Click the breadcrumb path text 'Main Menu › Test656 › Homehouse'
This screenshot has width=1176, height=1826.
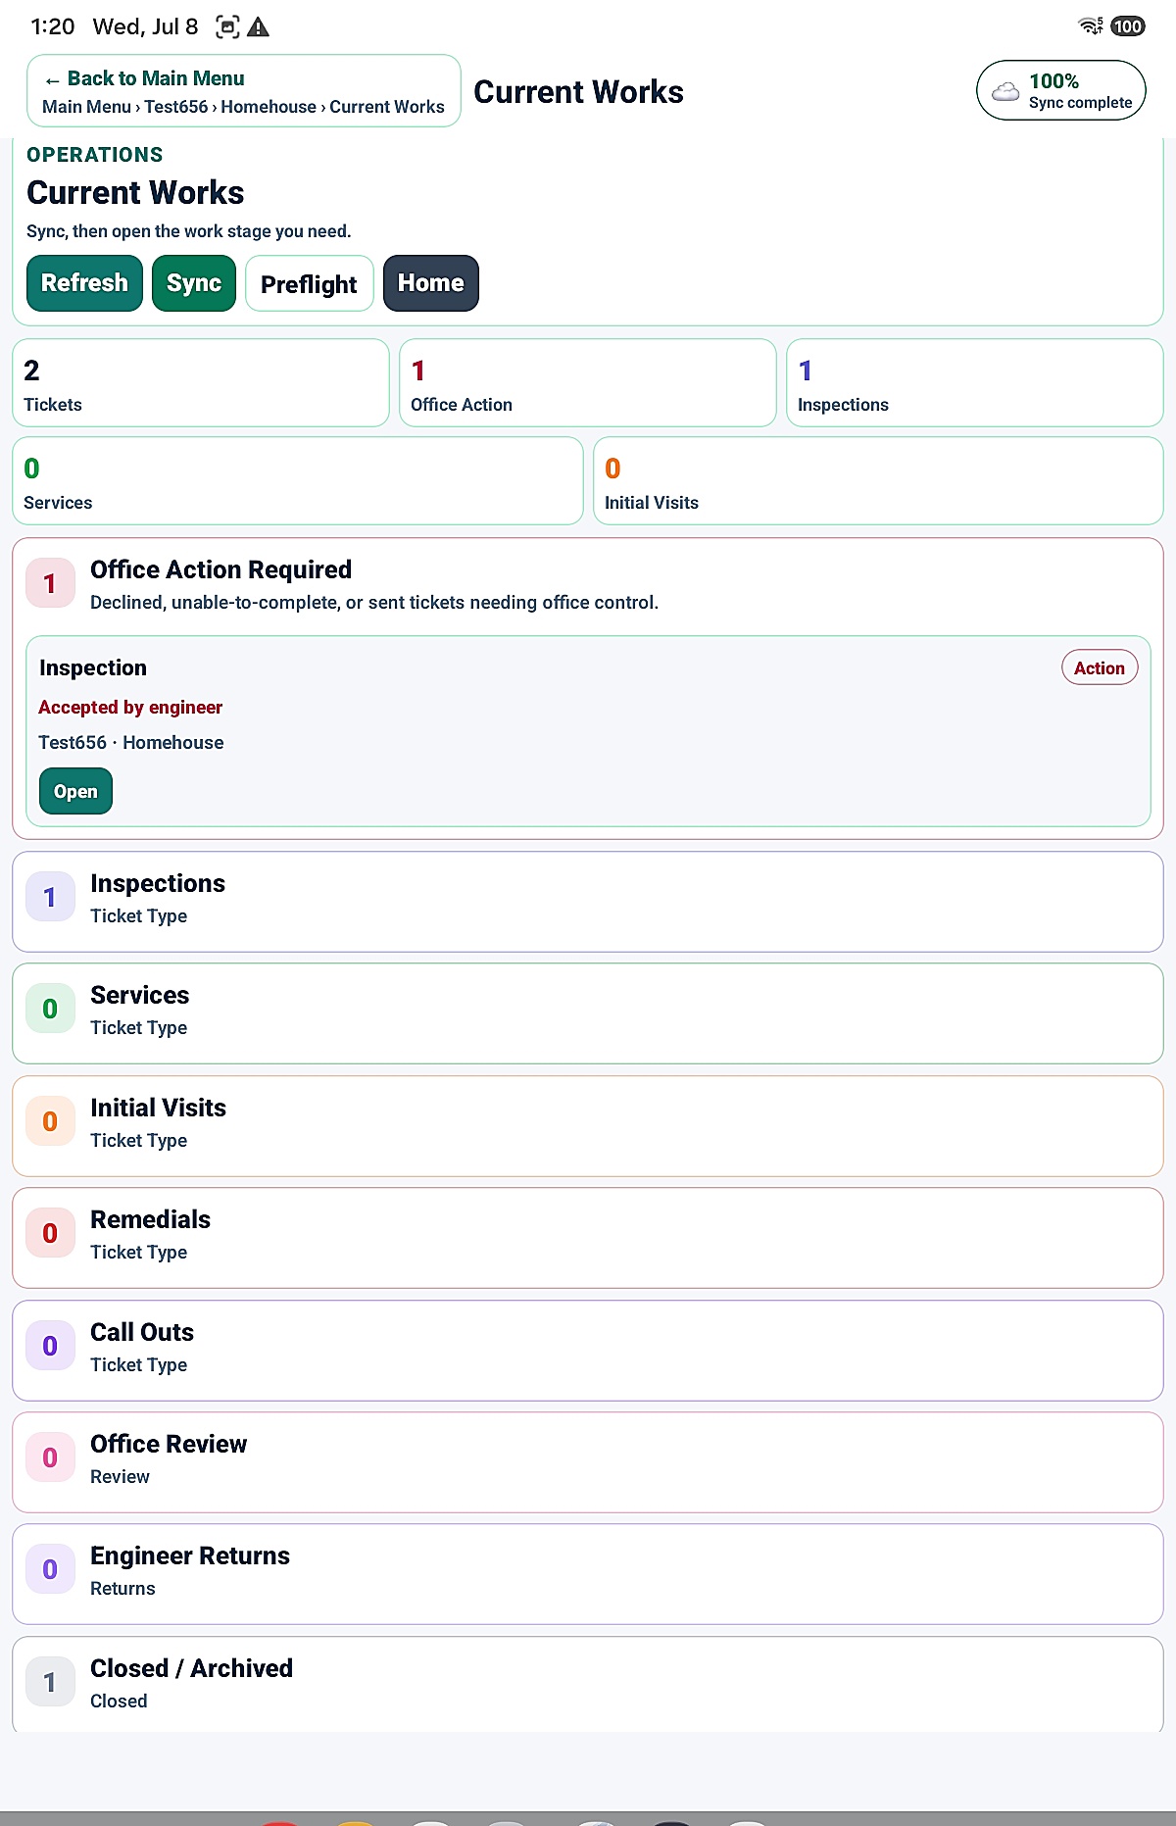[x=179, y=107]
